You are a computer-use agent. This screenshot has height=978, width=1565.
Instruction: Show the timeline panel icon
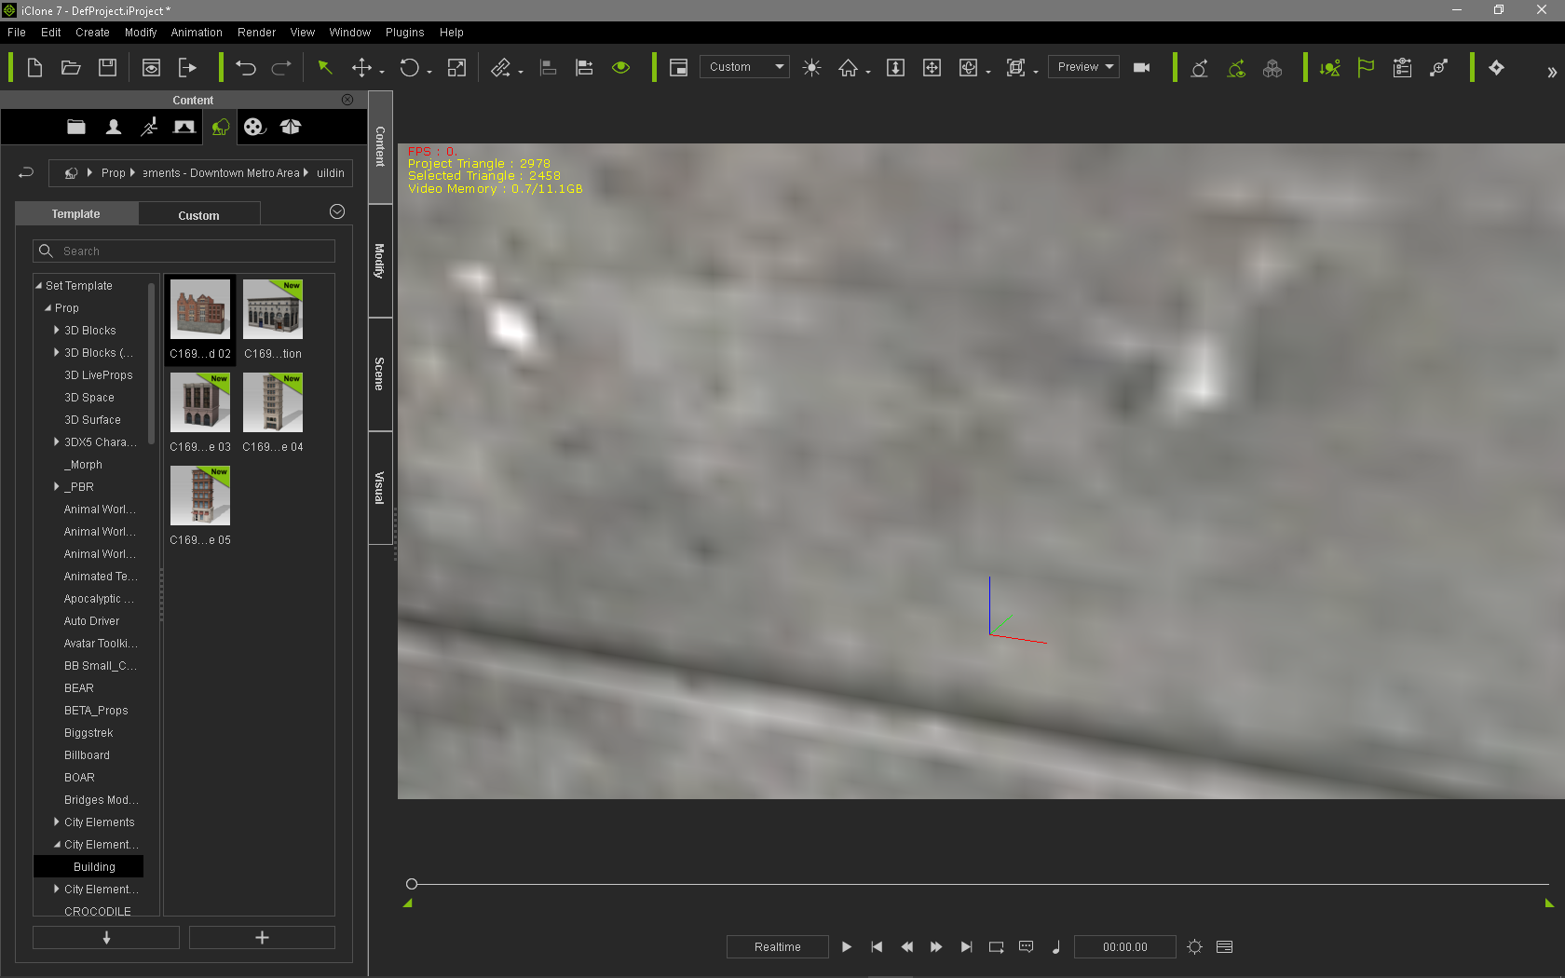coord(1225,947)
